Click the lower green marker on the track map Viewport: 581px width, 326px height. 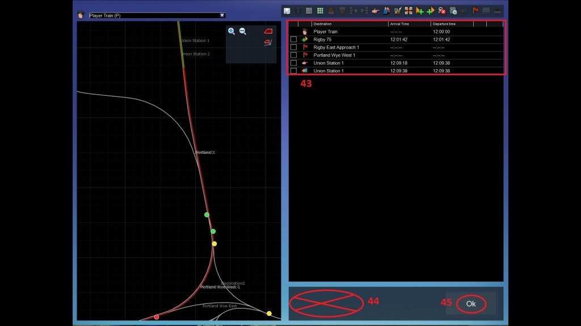pos(213,231)
